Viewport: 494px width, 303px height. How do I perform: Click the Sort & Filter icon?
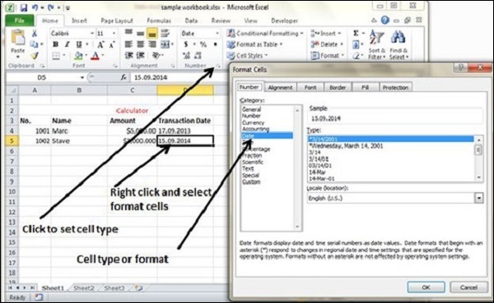(x=377, y=38)
